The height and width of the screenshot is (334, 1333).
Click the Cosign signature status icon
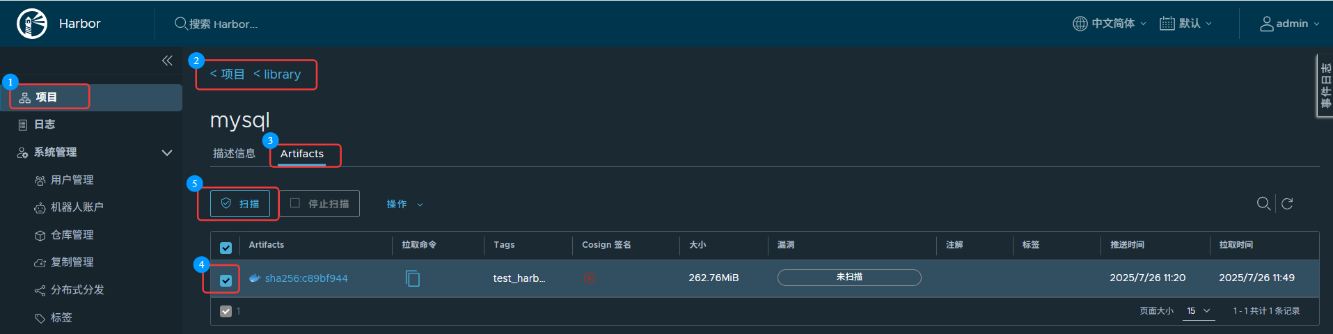[589, 278]
